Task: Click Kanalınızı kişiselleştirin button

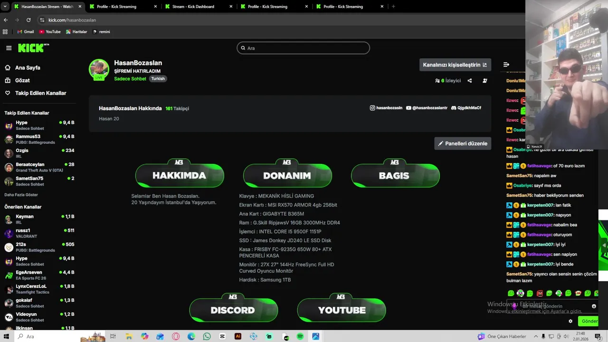Action: pyautogui.click(x=455, y=65)
